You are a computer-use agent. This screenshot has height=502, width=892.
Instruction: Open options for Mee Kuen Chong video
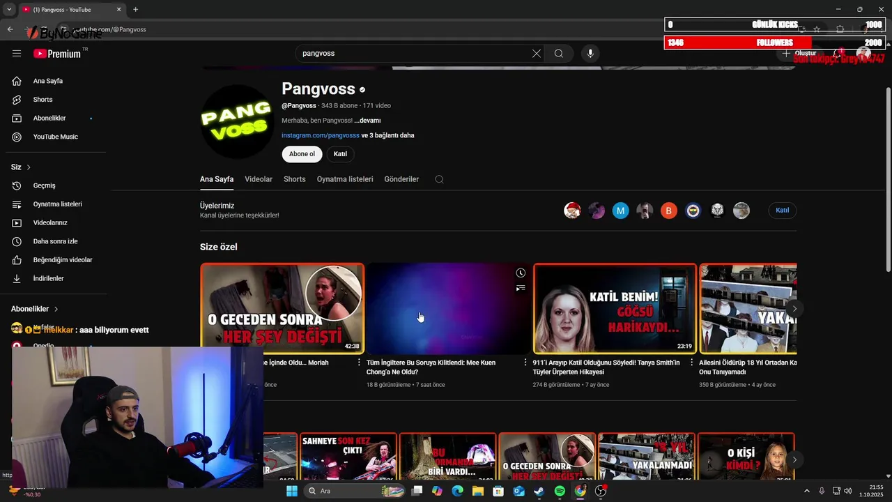[525, 363]
